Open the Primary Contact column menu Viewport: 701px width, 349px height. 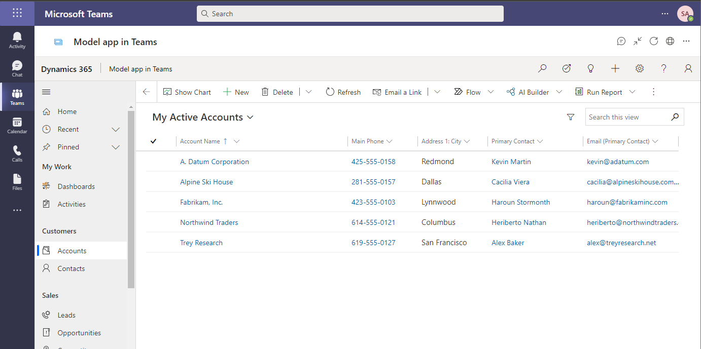(x=540, y=141)
